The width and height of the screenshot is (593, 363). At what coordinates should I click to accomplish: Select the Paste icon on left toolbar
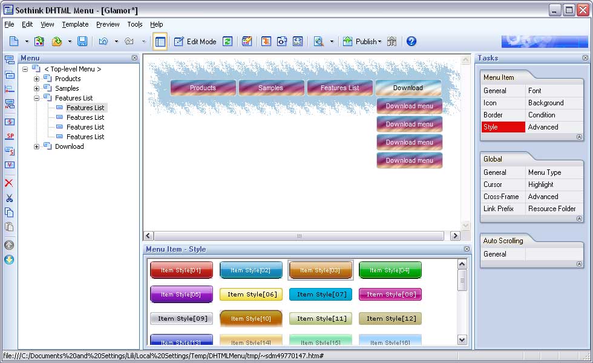[x=9, y=227]
